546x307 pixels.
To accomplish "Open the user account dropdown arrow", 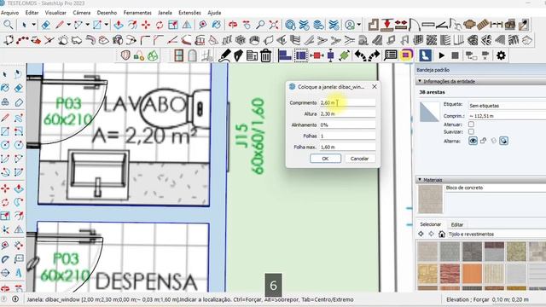I will pyautogui.click(x=359, y=25).
